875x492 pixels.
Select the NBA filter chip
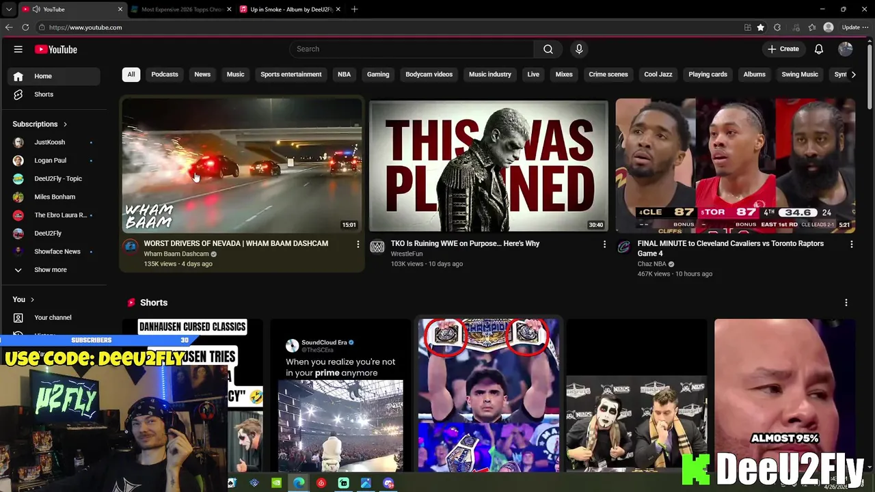coord(344,74)
